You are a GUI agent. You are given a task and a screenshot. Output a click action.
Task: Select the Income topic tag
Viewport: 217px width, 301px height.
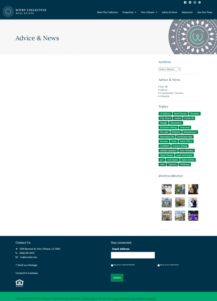[164, 141]
